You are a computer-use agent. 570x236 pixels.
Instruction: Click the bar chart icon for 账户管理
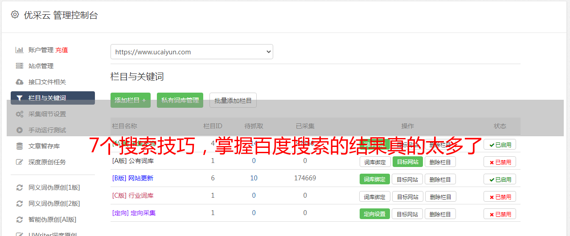[19, 50]
